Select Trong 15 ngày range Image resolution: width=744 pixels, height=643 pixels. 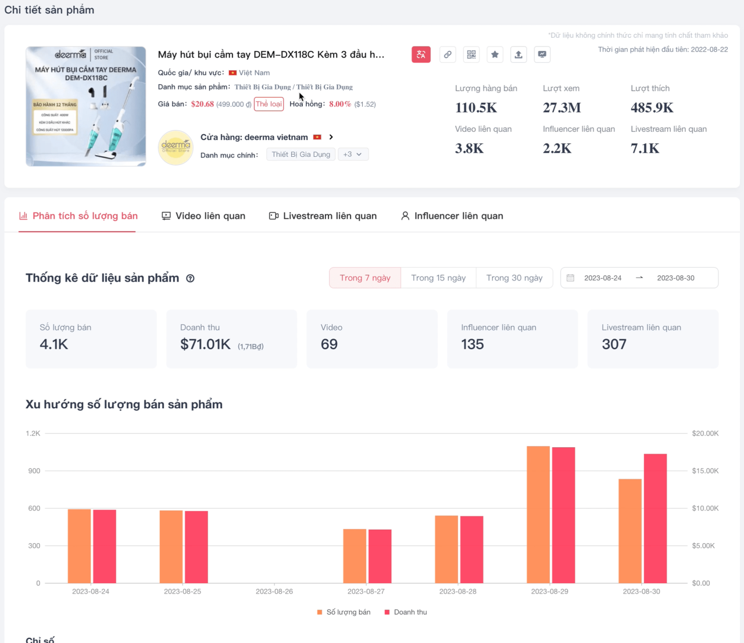438,278
